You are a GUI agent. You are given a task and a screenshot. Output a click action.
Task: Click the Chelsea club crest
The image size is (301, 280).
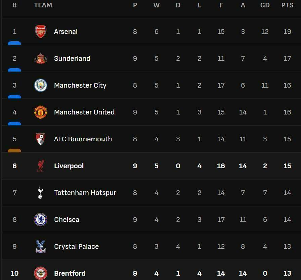click(41, 220)
